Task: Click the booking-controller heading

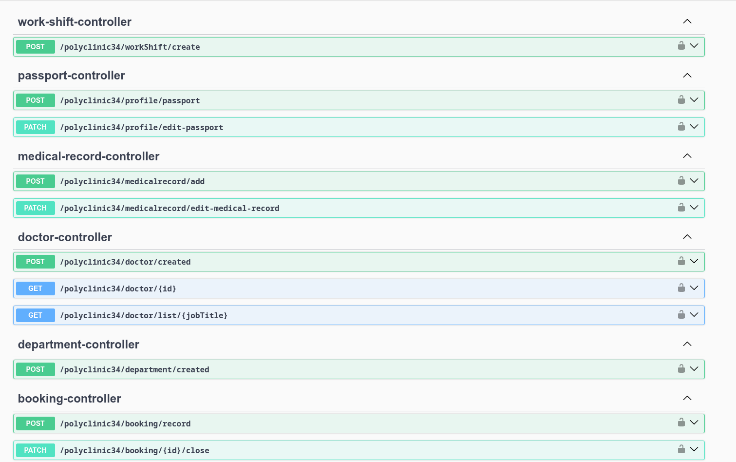Action: pyautogui.click(x=70, y=399)
